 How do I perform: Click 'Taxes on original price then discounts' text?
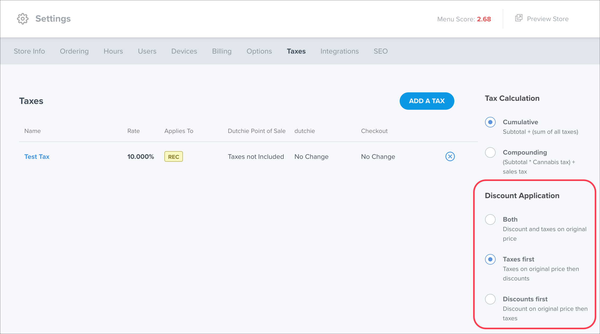541,274
